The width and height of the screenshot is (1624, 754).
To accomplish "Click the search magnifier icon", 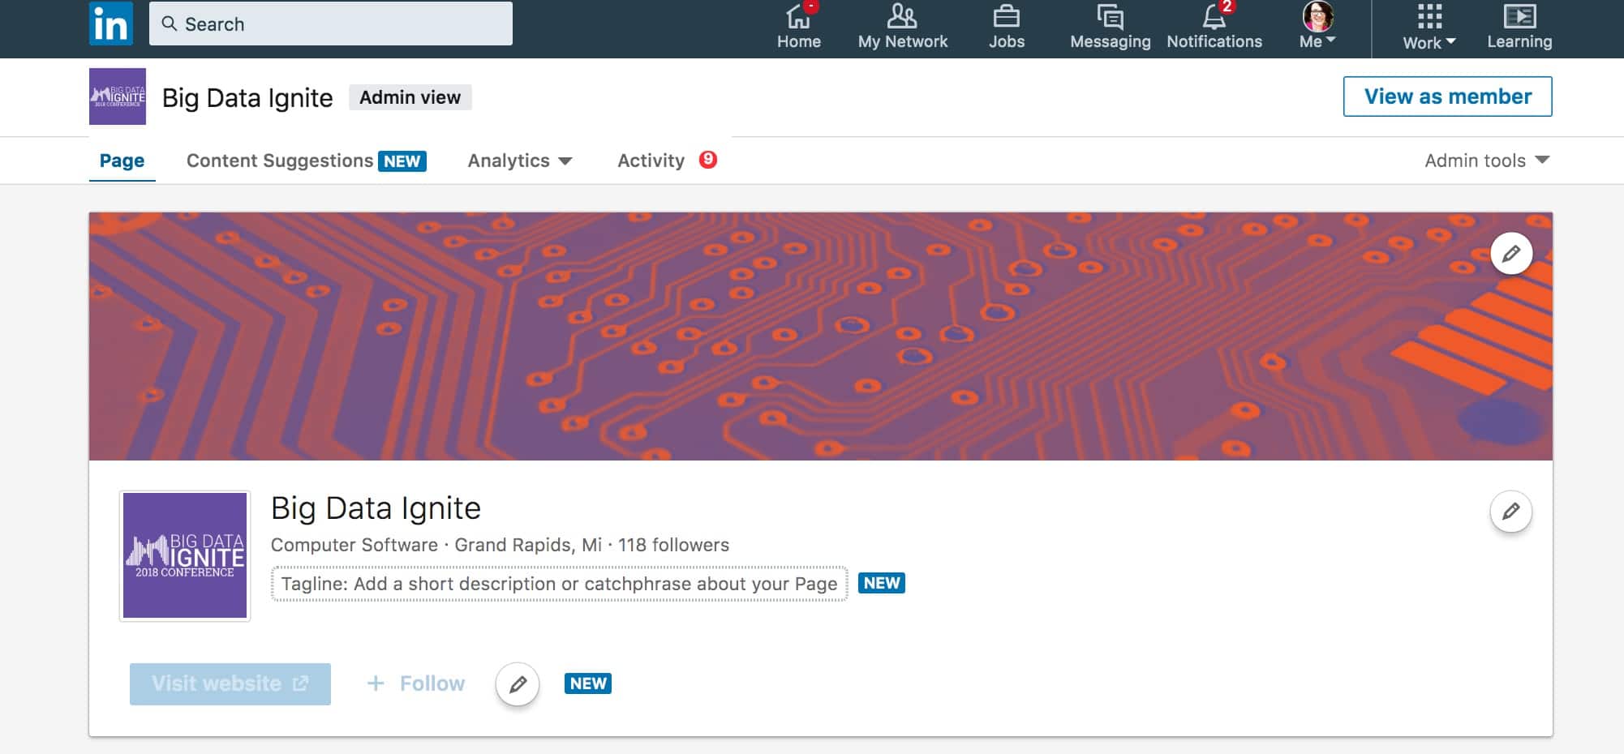I will (170, 24).
